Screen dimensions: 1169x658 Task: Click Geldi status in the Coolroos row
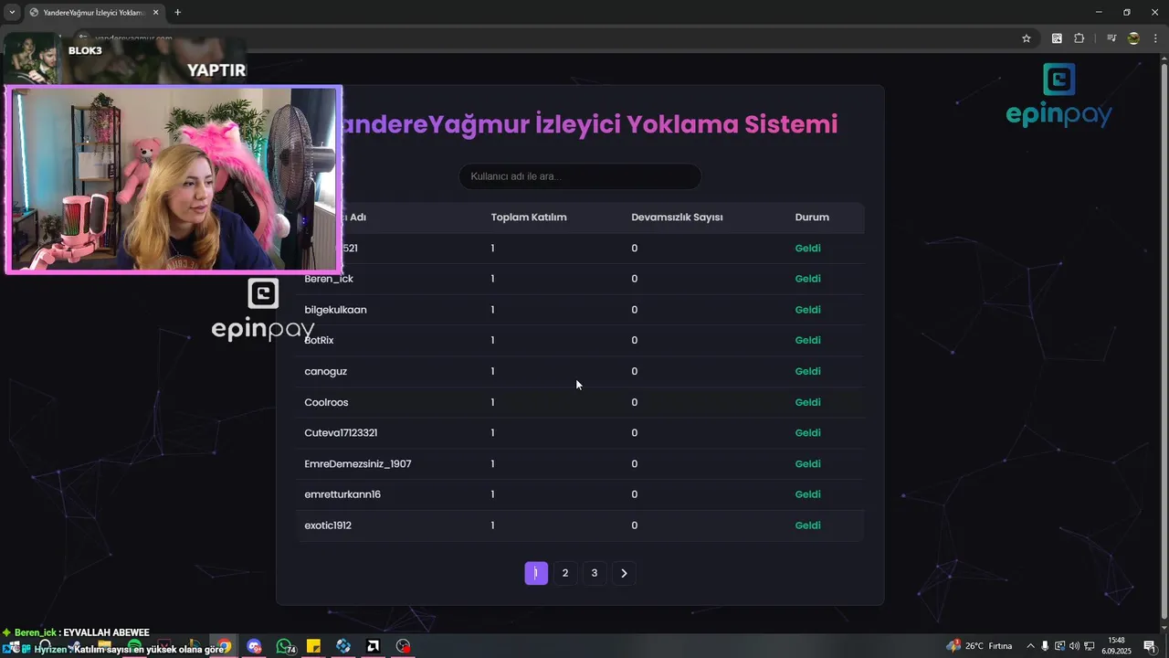(x=808, y=402)
